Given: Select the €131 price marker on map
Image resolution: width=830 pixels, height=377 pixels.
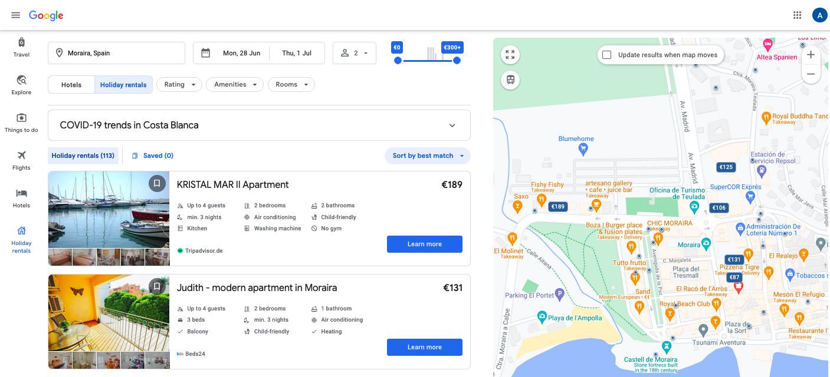Looking at the screenshot, I should pos(734,259).
